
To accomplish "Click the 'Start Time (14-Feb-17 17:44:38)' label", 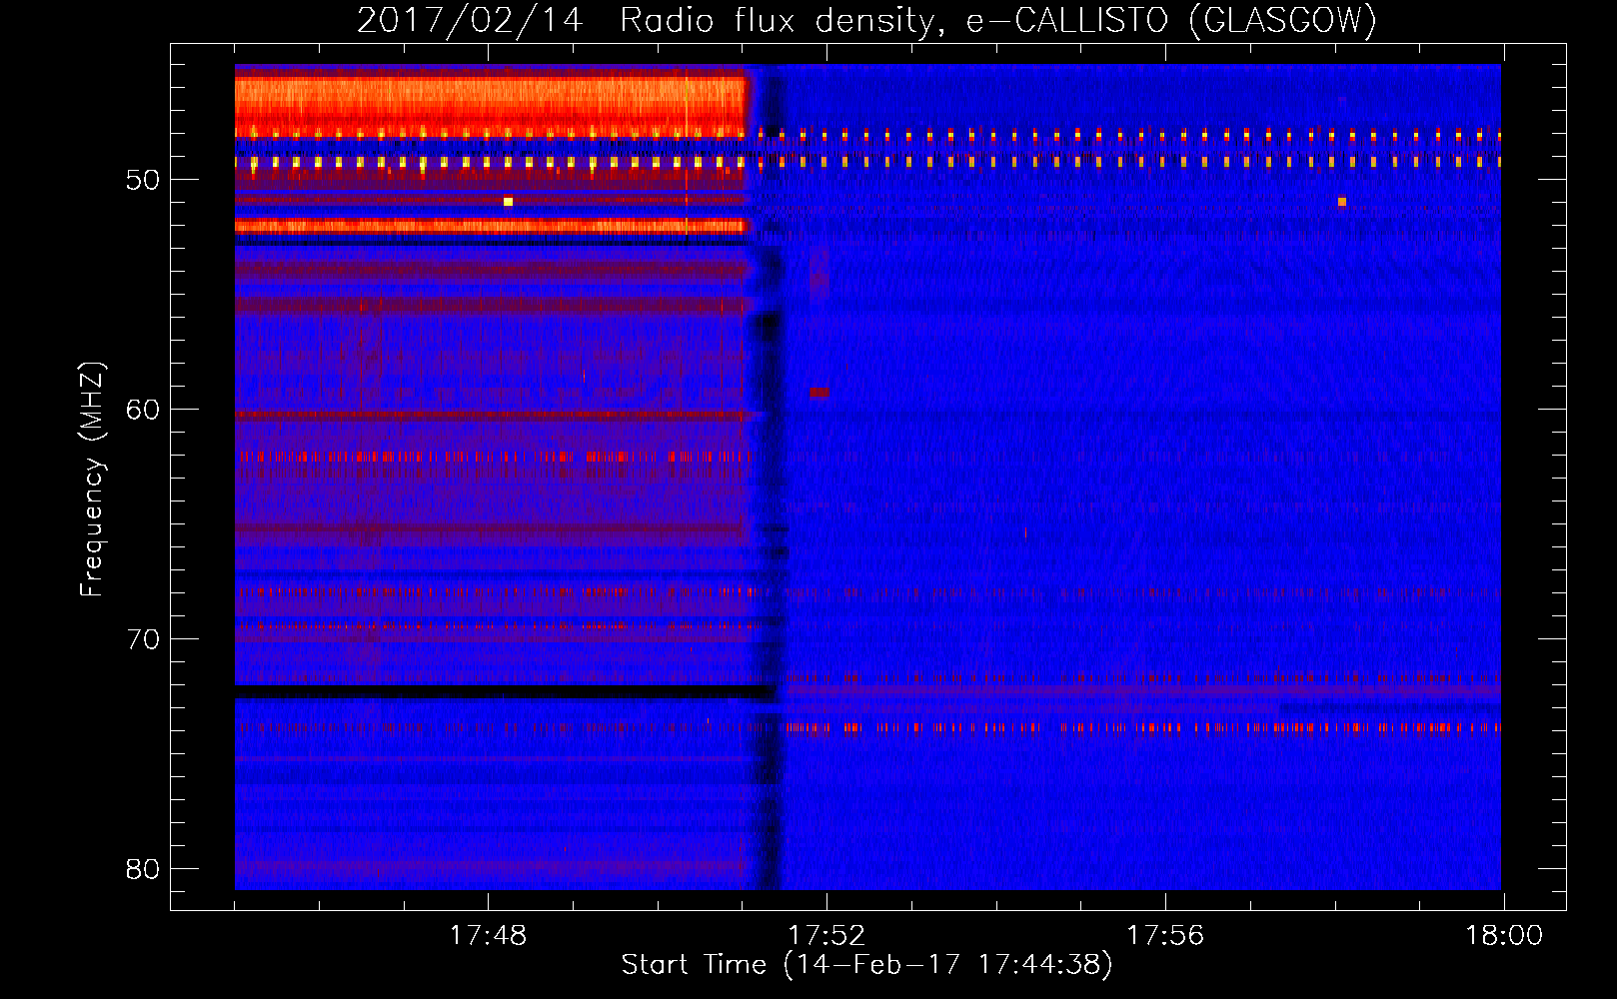I will [x=866, y=965].
